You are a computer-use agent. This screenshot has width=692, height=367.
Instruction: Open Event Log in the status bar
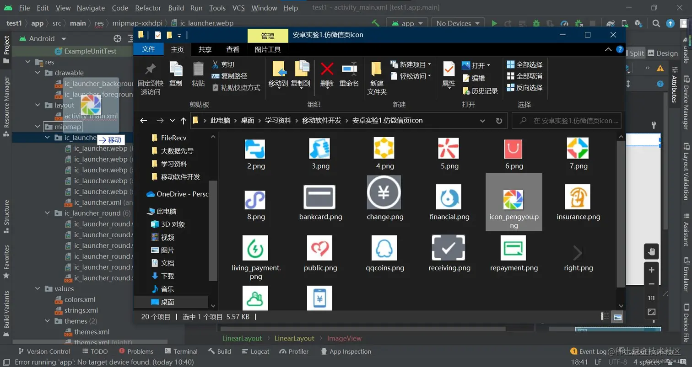click(x=589, y=351)
